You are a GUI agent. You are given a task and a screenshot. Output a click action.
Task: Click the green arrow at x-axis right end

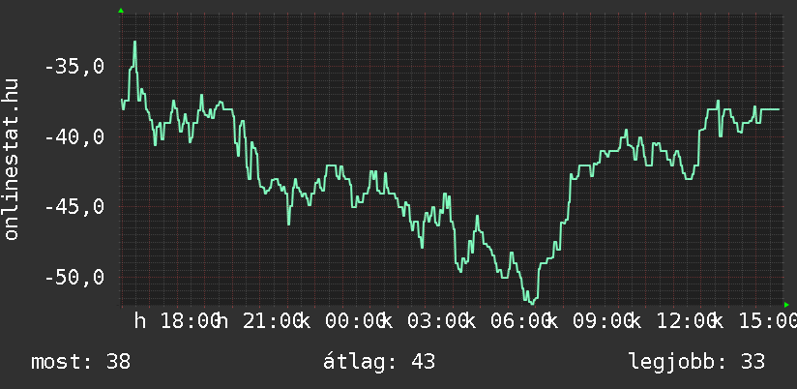(x=787, y=305)
